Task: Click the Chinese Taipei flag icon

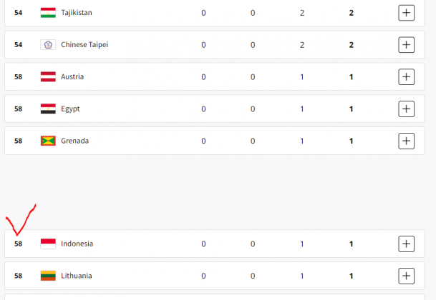Action: click(49, 45)
